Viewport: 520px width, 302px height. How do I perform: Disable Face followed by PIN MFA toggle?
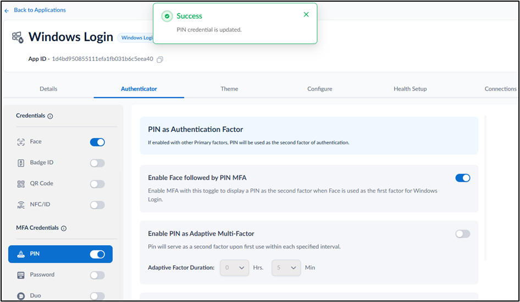pos(463,178)
